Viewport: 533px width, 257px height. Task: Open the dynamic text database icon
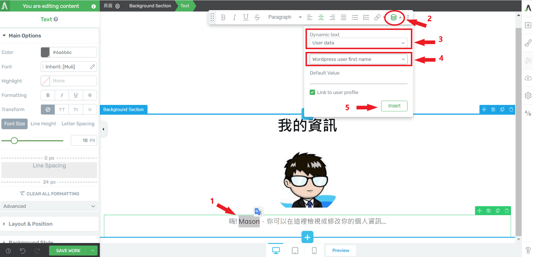(393, 17)
